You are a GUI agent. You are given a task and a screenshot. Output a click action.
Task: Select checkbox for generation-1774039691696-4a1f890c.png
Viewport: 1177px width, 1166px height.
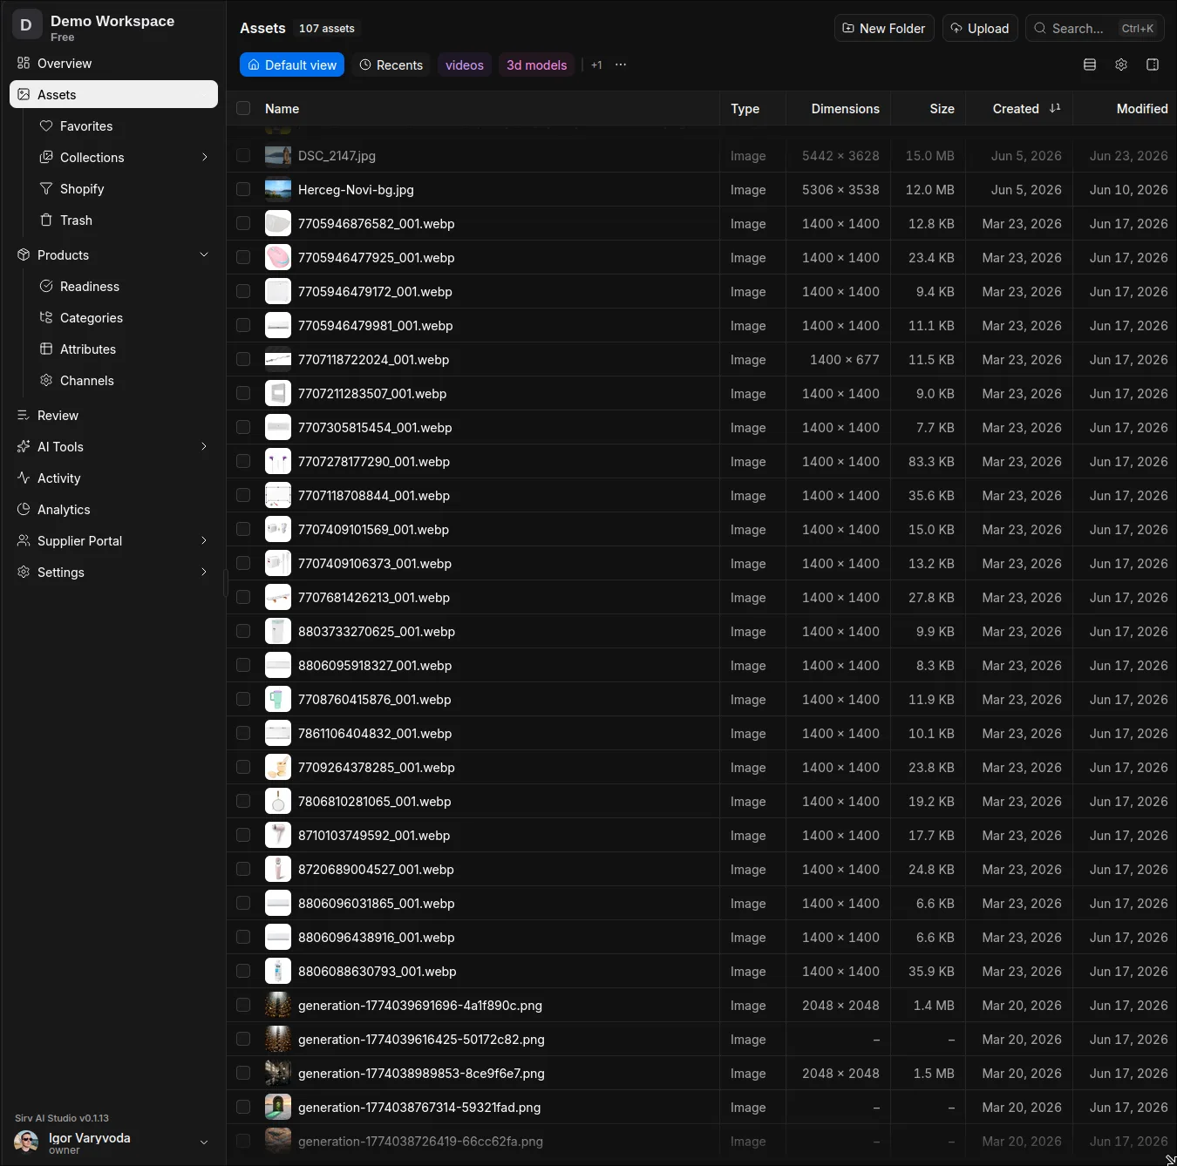click(243, 1005)
